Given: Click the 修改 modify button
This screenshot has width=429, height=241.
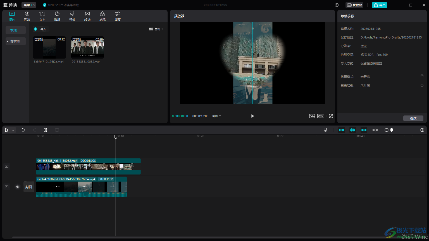Looking at the screenshot, I should click(413, 118).
